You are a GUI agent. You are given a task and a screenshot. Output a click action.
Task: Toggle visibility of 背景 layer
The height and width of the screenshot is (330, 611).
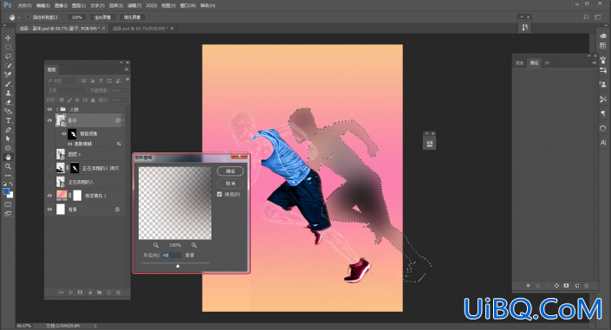point(49,210)
